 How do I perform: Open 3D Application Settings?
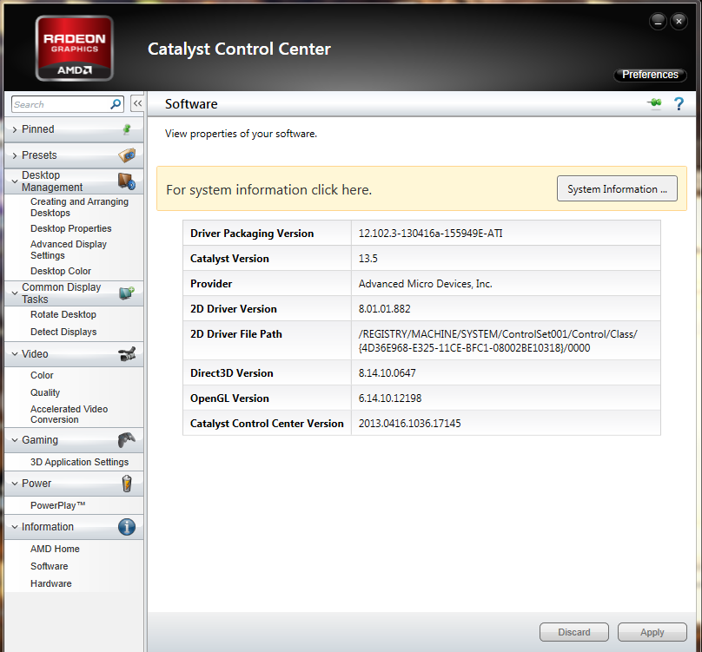point(79,462)
